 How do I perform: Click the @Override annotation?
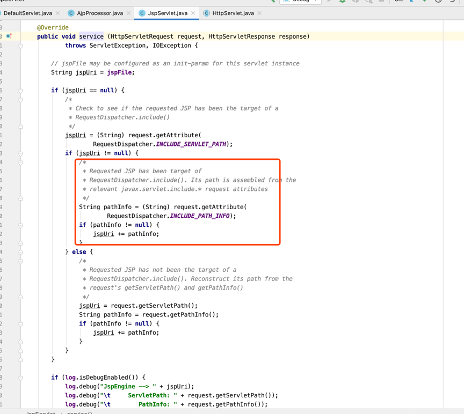point(53,27)
